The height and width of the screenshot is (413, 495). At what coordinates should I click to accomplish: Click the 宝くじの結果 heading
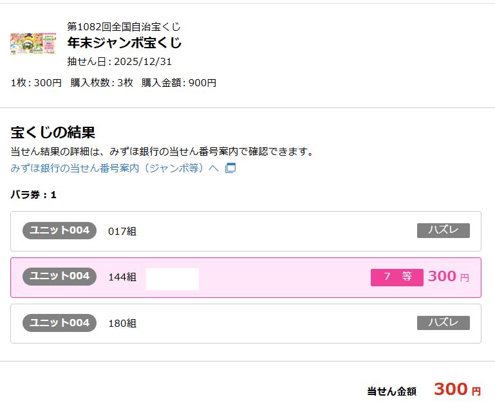tap(53, 133)
